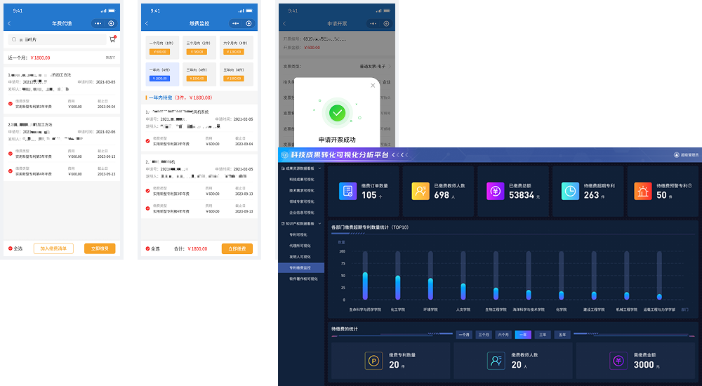This screenshot has width=702, height=386.
Task: Click the 已缴费教师人数 person icon
Action: coord(420,191)
